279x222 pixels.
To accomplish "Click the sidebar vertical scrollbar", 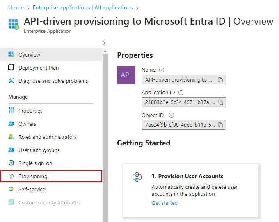I will 105,135.
